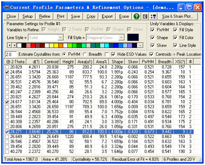205x165 pixels.
Task: Toggle the Unify Skew checkbox
Action: click(x=152, y=45)
